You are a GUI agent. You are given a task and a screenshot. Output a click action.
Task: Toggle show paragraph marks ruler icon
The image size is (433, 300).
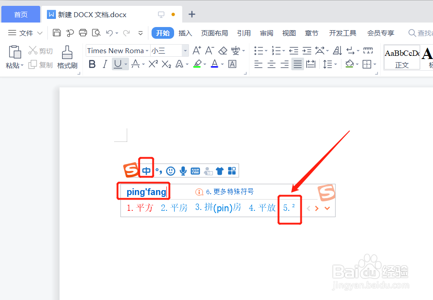(368, 50)
